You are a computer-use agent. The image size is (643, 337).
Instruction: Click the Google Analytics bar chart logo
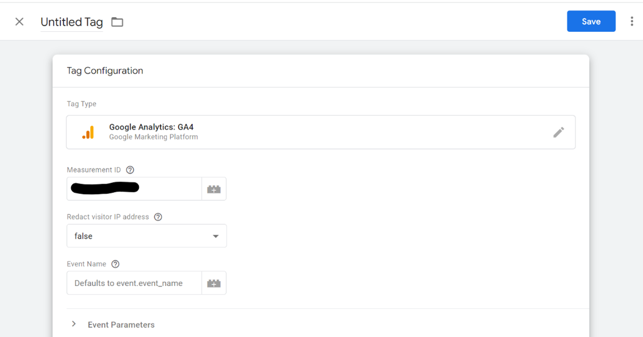pos(89,133)
